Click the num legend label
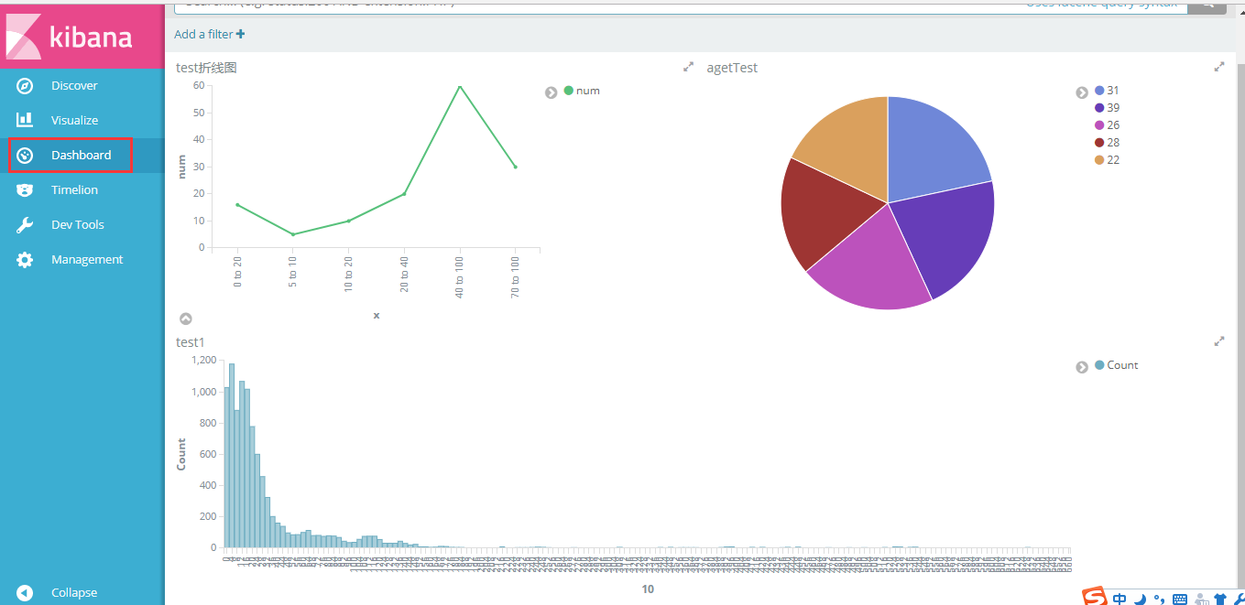 pos(588,91)
